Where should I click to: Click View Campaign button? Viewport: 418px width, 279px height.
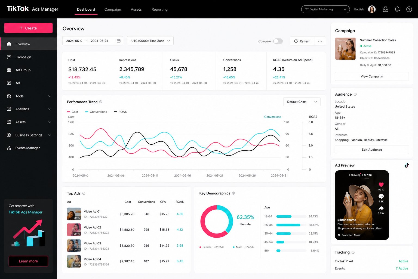point(372,77)
